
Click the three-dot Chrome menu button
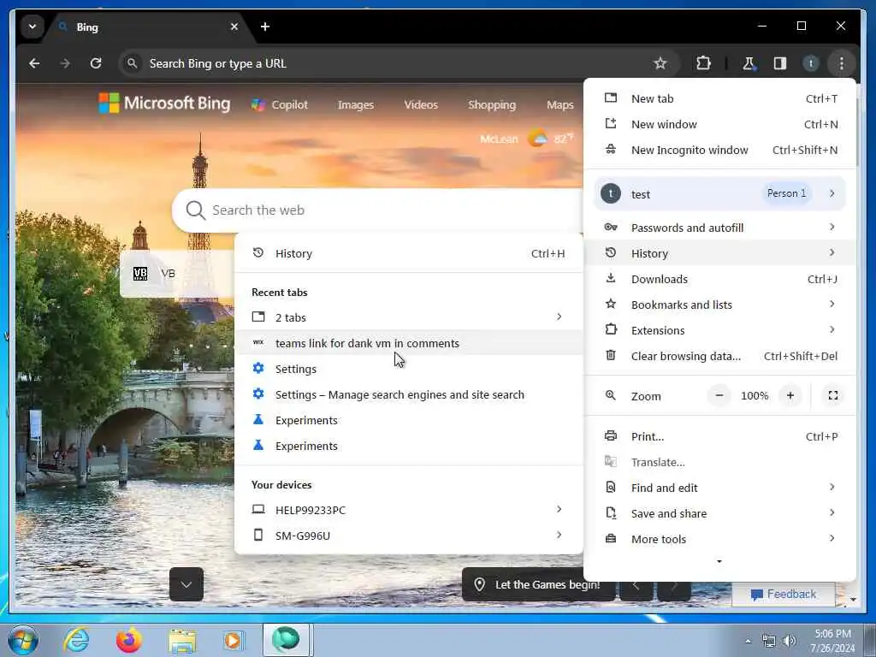coord(842,63)
